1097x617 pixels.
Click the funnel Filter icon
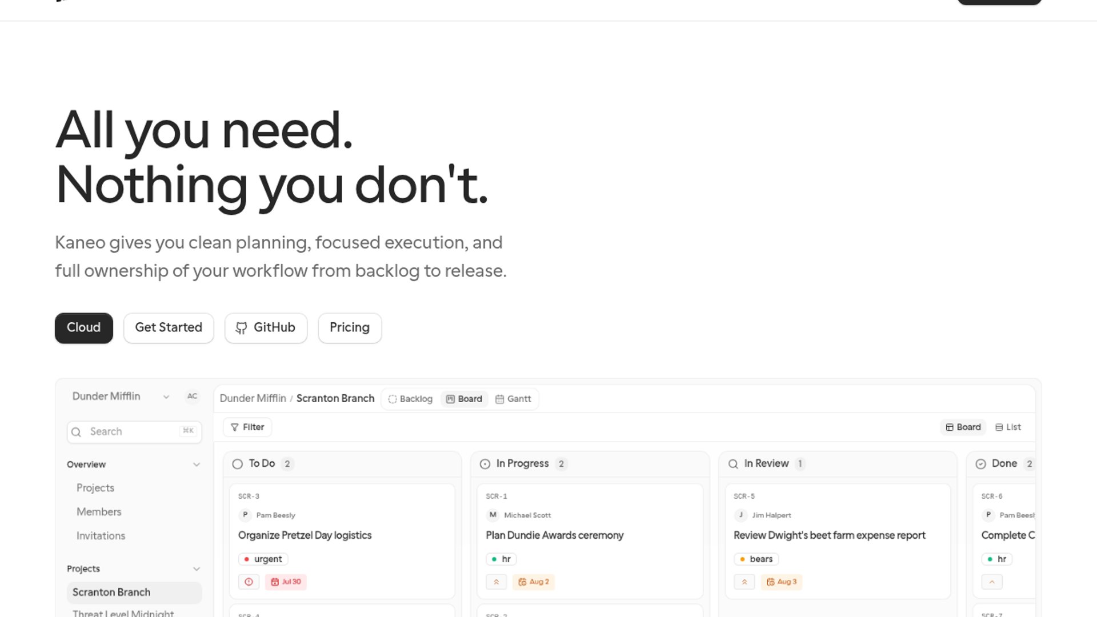(x=234, y=427)
